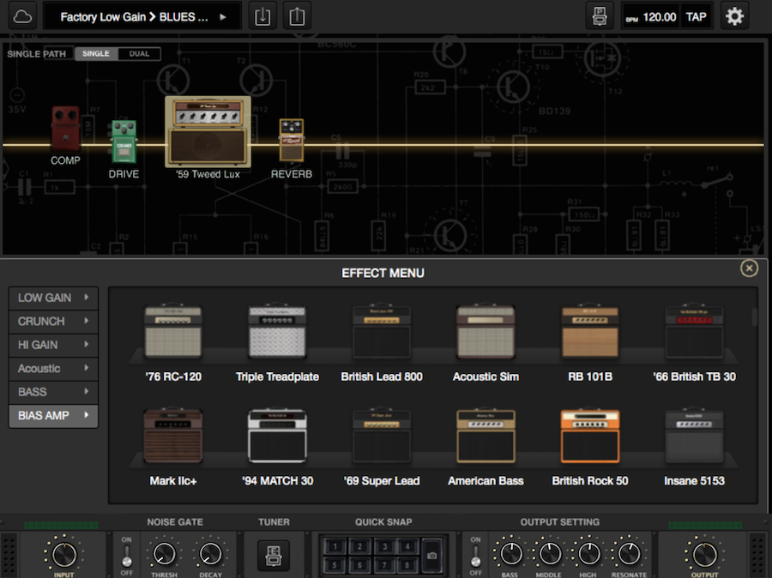
Task: Choose the '94 MATCH 30 amp
Action: (x=277, y=436)
